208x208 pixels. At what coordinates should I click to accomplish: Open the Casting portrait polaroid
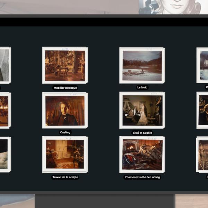click(65, 110)
